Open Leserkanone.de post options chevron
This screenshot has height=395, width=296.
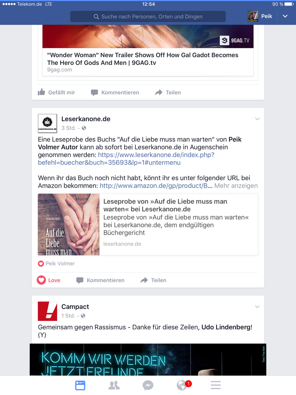[257, 119]
